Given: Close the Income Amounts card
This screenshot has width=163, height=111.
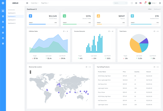Looking at the screenshot, I should 113,31.
